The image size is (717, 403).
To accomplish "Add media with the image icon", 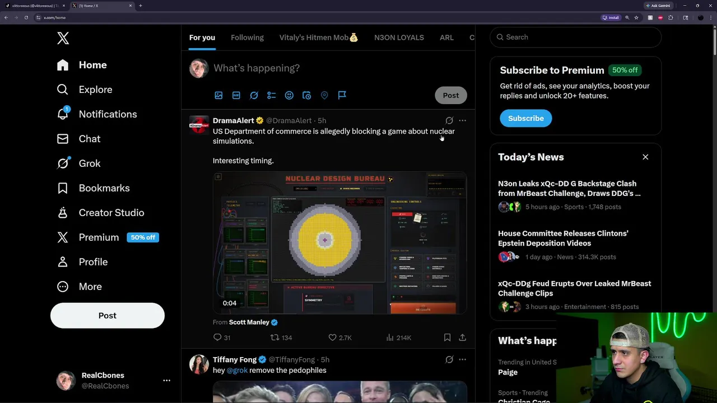I will (x=218, y=95).
